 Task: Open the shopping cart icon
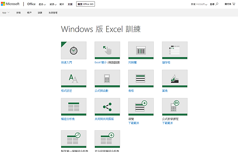(234, 4)
